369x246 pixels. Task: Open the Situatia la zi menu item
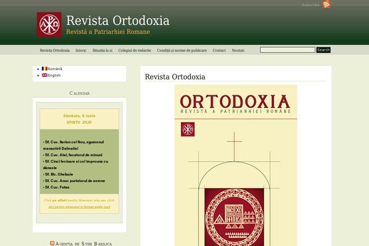click(102, 50)
